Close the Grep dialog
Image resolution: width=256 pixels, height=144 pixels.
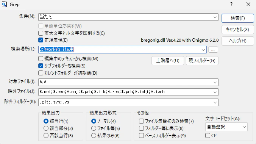tap(248, 4)
